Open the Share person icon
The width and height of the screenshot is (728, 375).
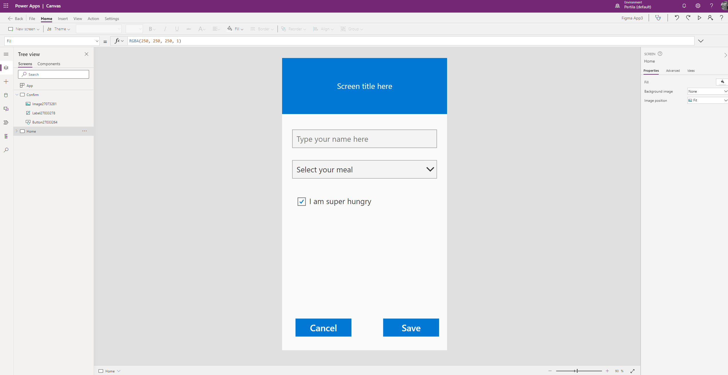[710, 18]
